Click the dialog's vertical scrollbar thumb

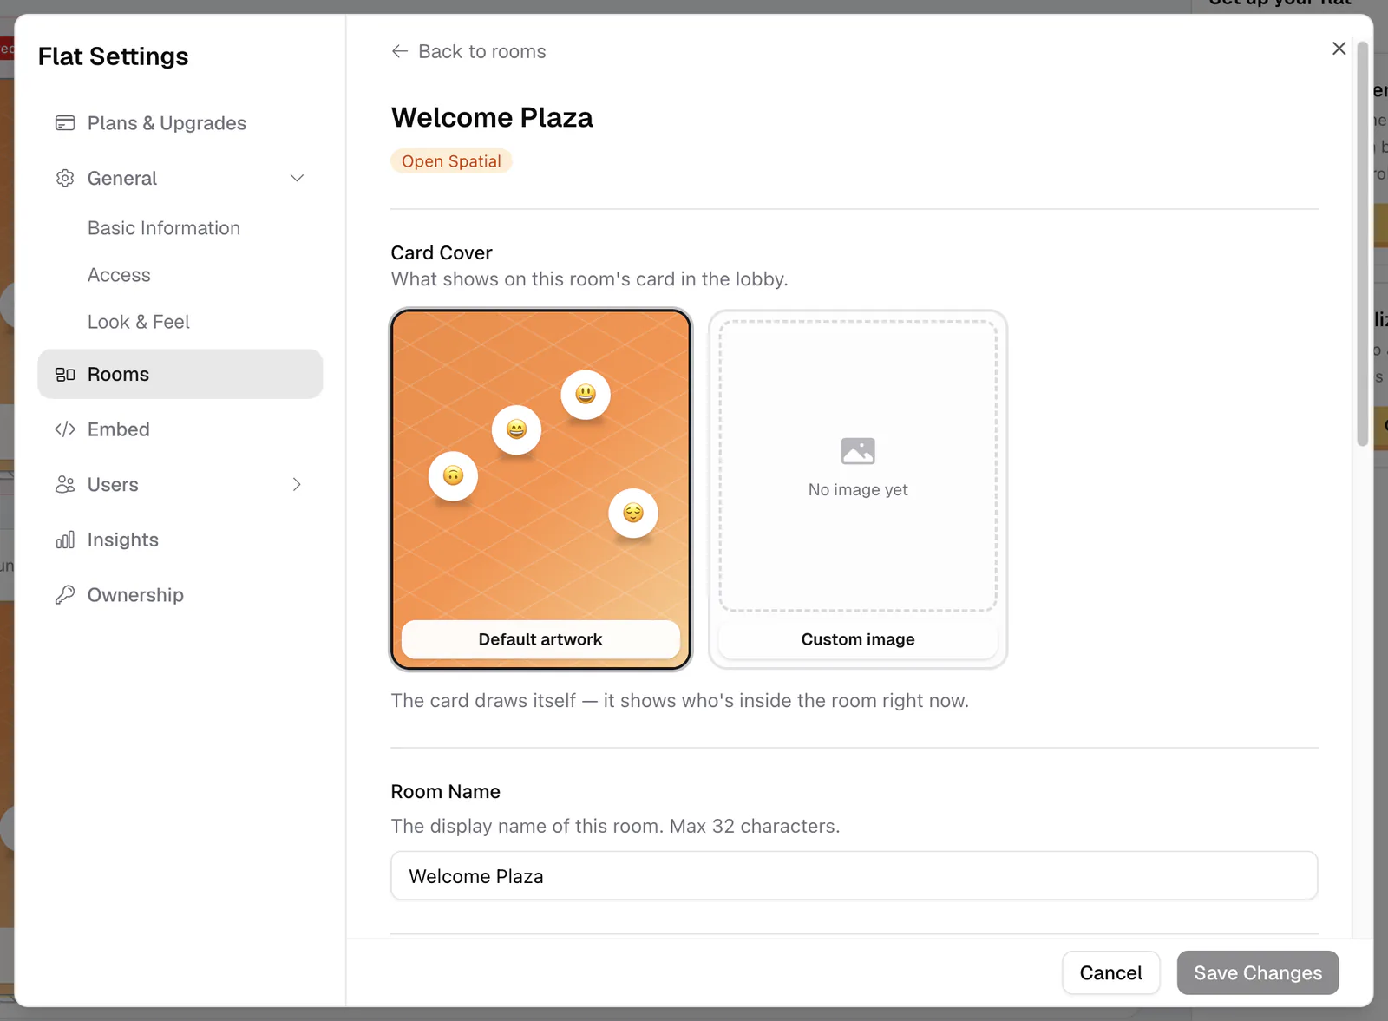(1362, 243)
